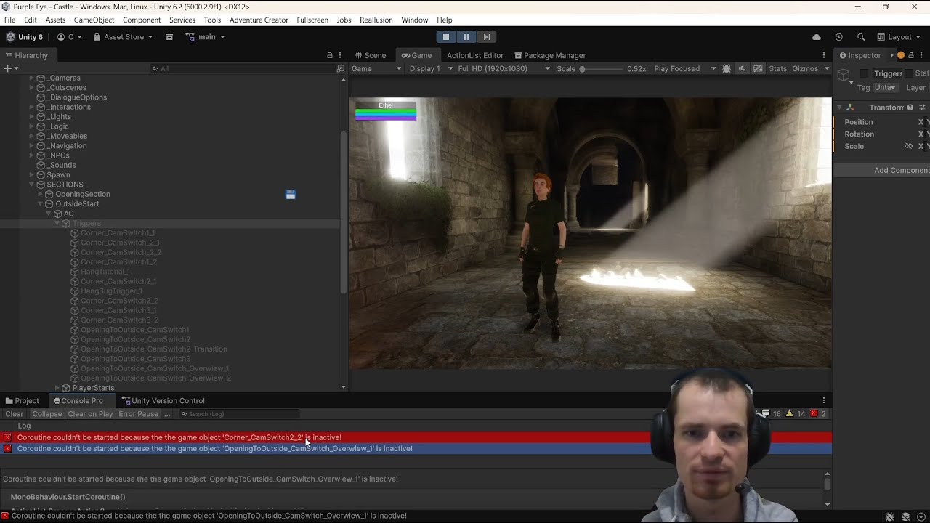Select the Corner_CamSwitch2_2 hierarchy object

click(119, 301)
